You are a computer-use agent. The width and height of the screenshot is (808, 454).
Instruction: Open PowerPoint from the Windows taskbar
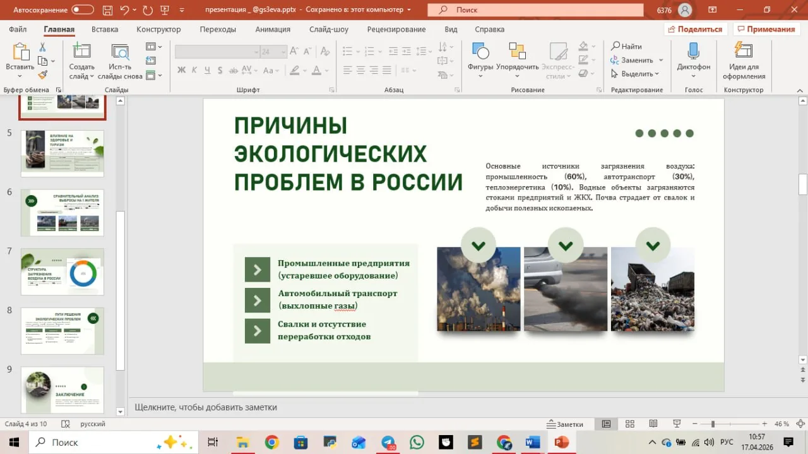click(x=561, y=442)
